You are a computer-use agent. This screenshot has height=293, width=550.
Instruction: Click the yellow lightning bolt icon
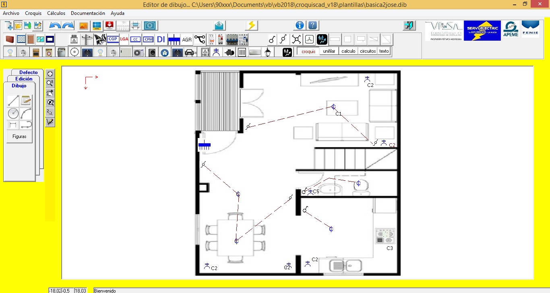tap(251, 25)
